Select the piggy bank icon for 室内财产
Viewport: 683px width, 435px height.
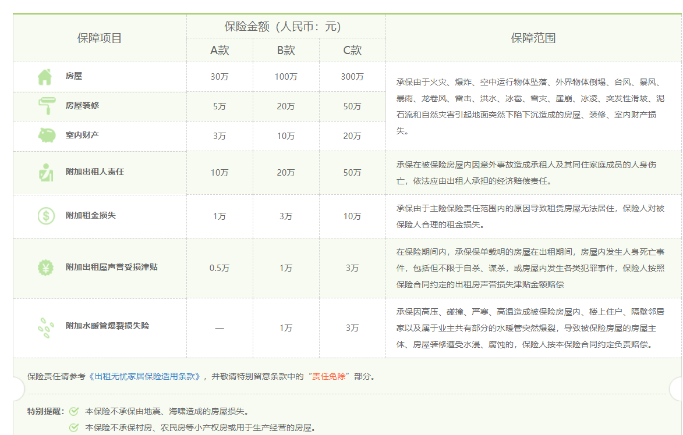pos(45,136)
